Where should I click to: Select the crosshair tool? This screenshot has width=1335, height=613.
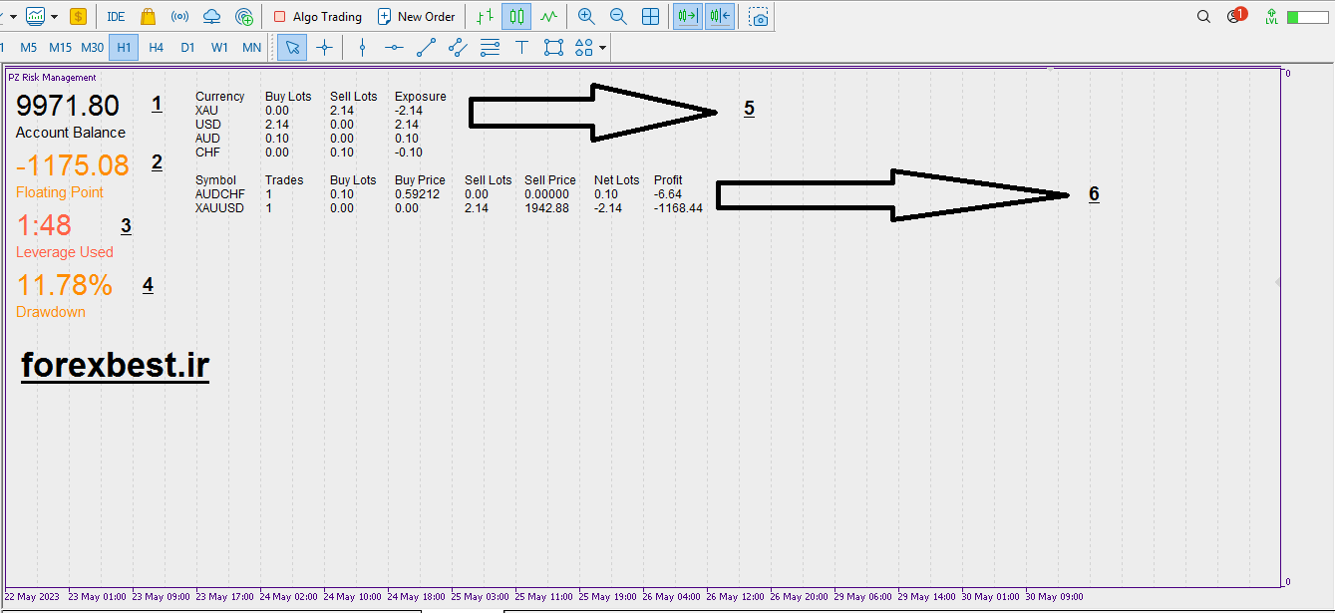click(324, 47)
